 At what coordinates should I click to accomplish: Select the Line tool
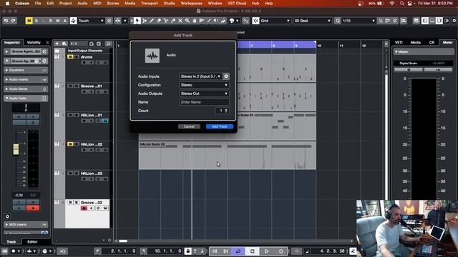click(209, 21)
